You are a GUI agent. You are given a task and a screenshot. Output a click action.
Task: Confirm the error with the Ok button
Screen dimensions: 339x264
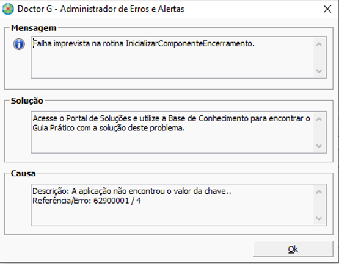(x=293, y=249)
